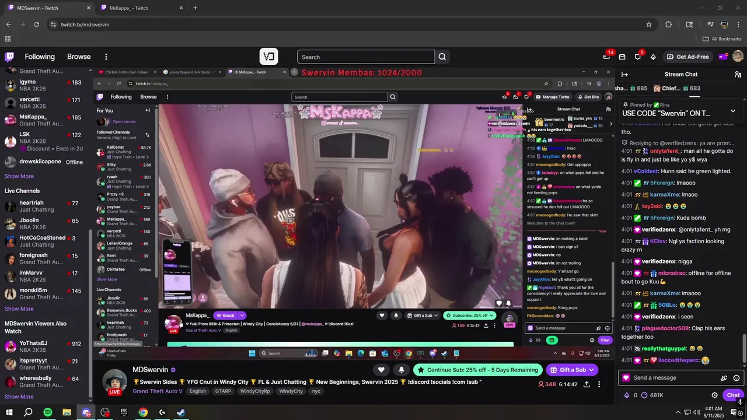Image resolution: width=747 pixels, height=420 pixels.
Task: Click the English language tag
Action: click(197, 391)
